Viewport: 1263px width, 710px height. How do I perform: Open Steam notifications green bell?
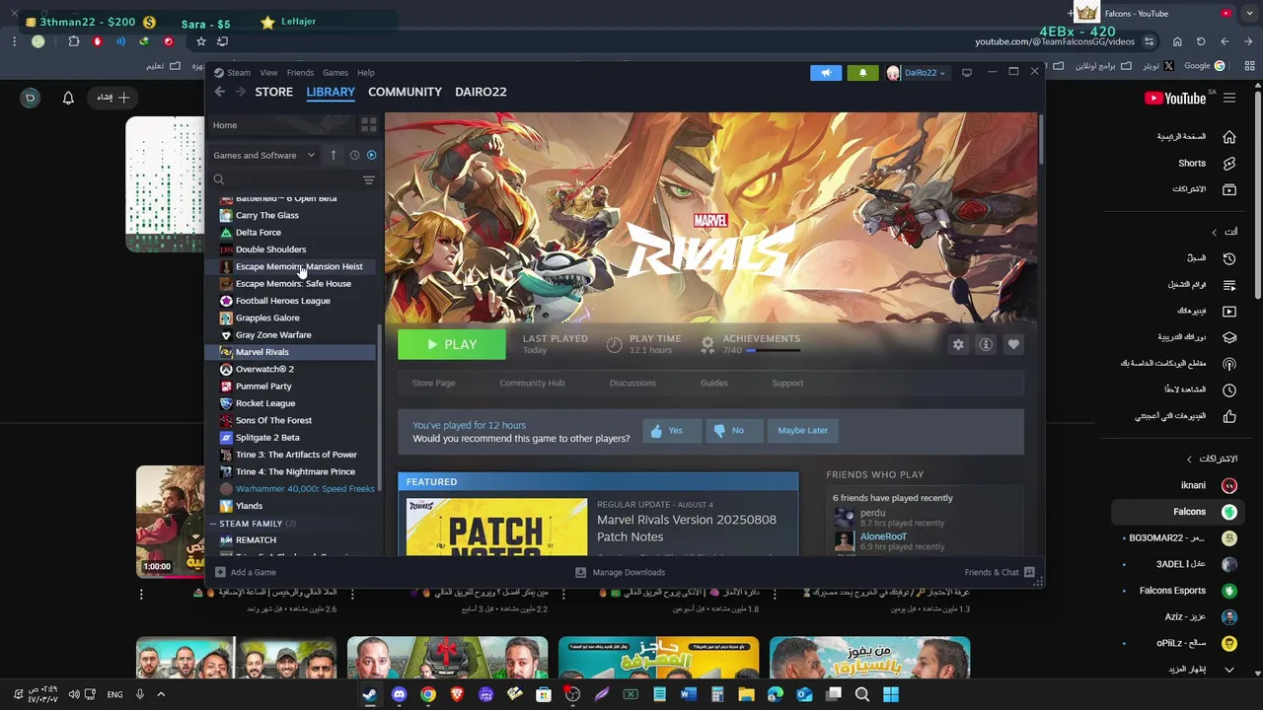click(x=863, y=72)
